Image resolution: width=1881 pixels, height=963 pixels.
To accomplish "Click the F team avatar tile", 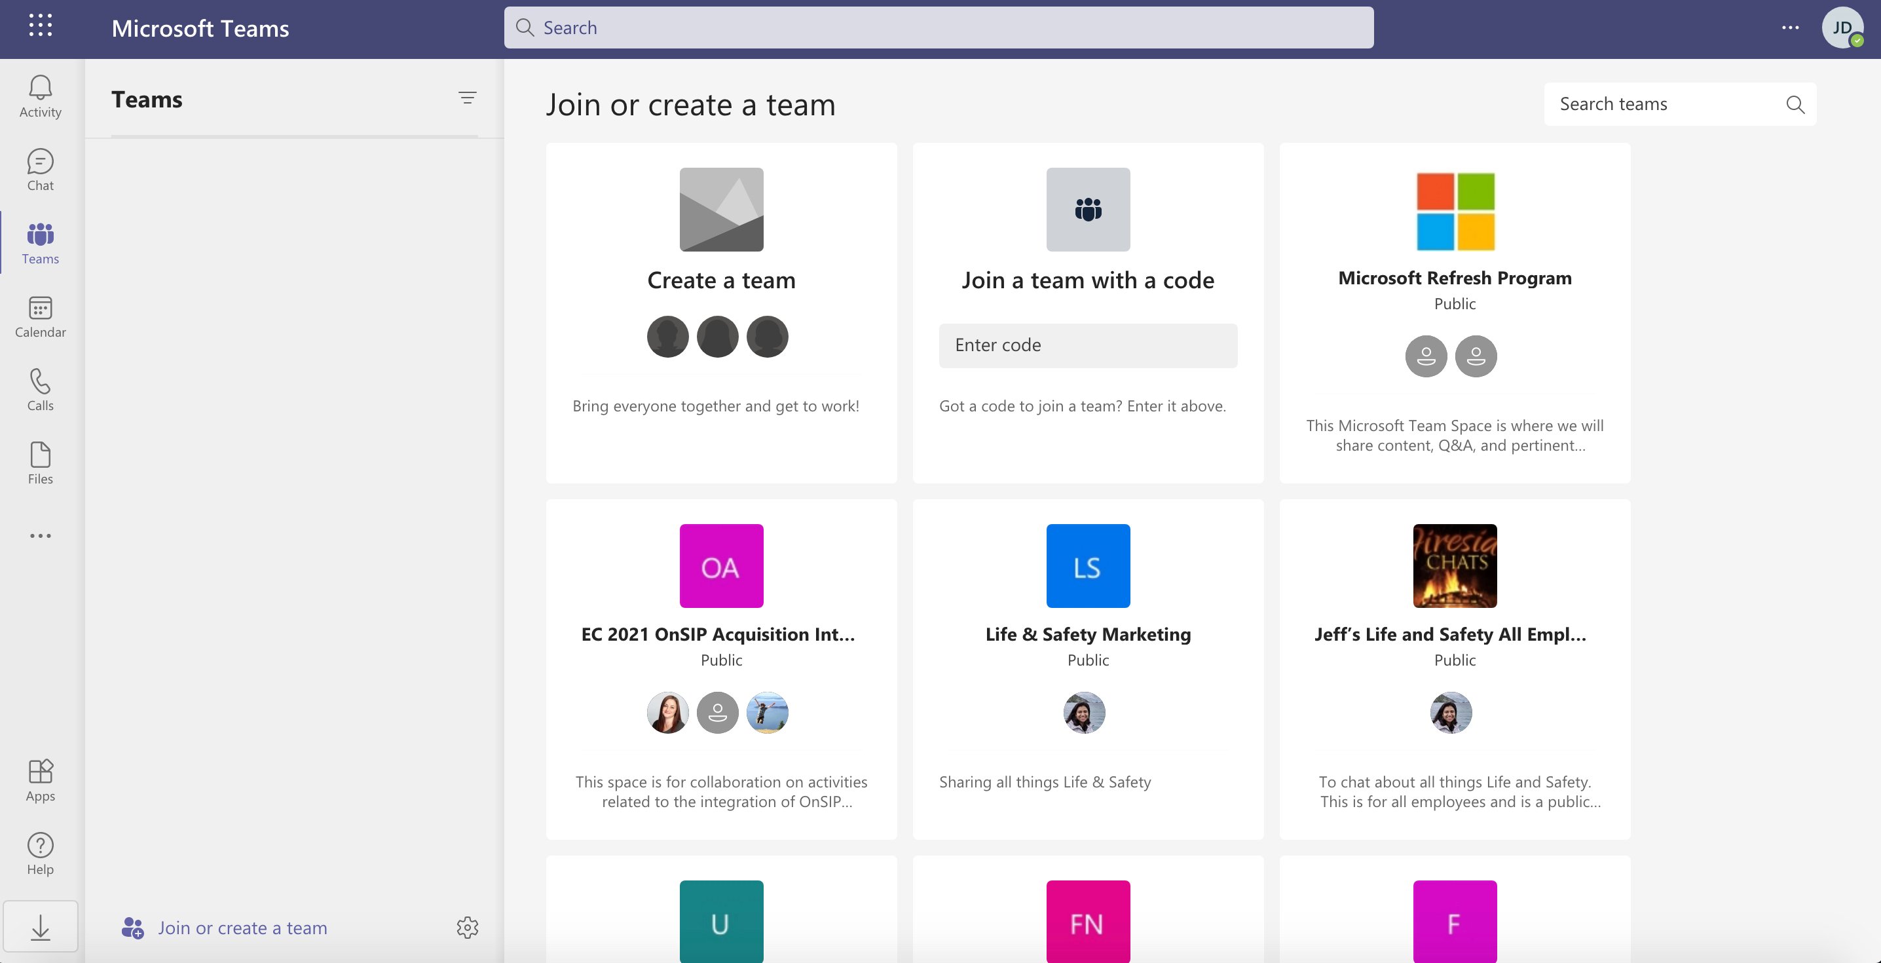I will (x=1455, y=921).
